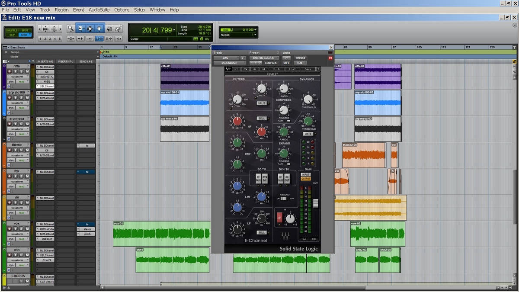519x292 pixels.
Task: Select the Zoomer magnifier tool
Action: click(71, 29)
